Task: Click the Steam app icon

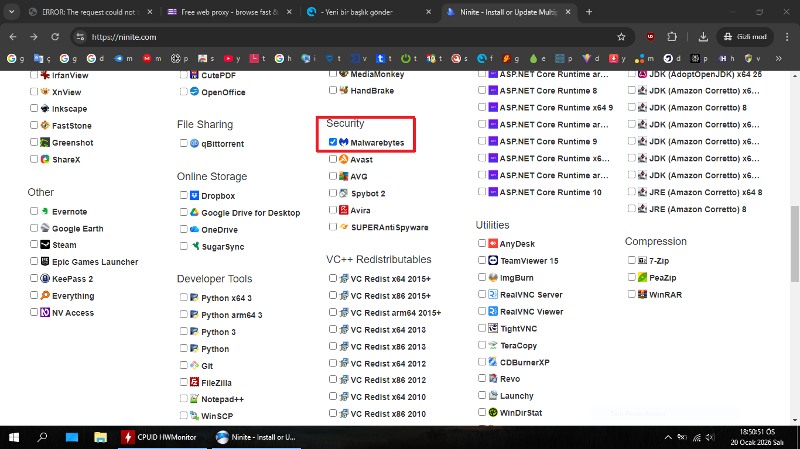Action: 45,244
